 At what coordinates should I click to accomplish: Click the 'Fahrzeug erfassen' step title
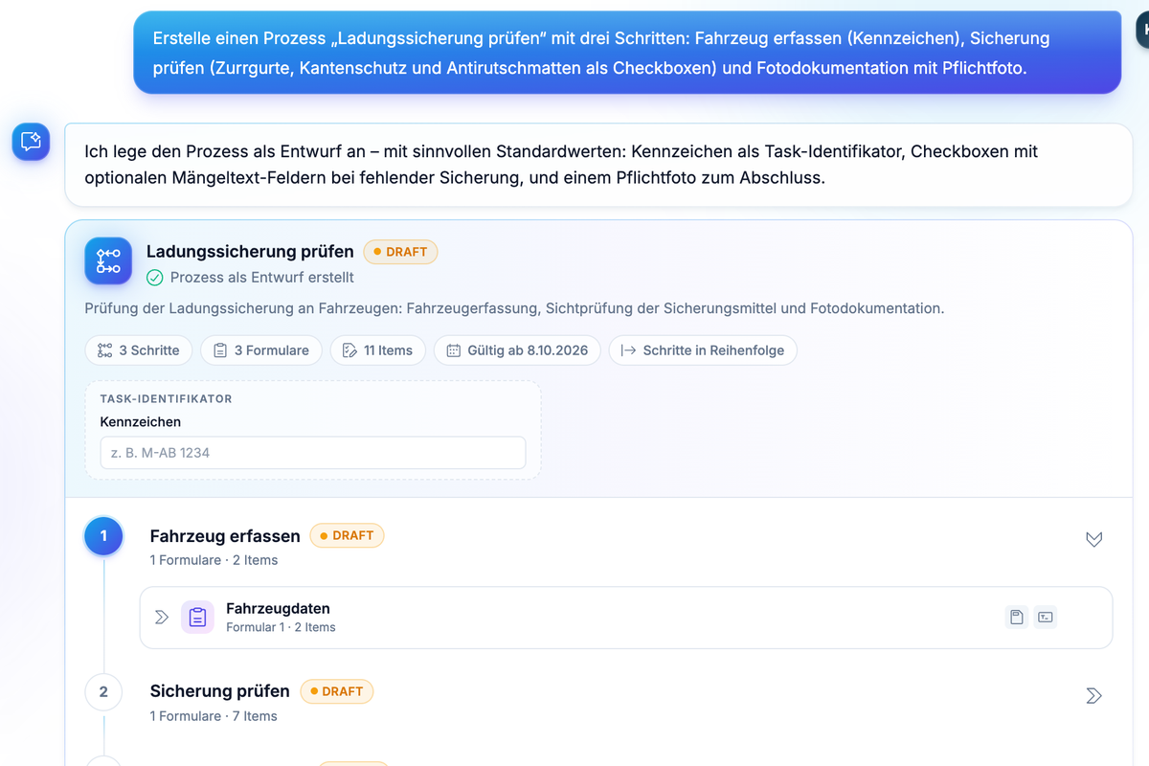(225, 535)
